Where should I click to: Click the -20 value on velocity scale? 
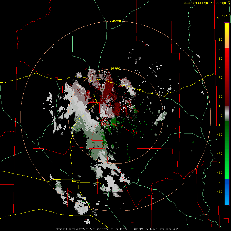pos(219,134)
